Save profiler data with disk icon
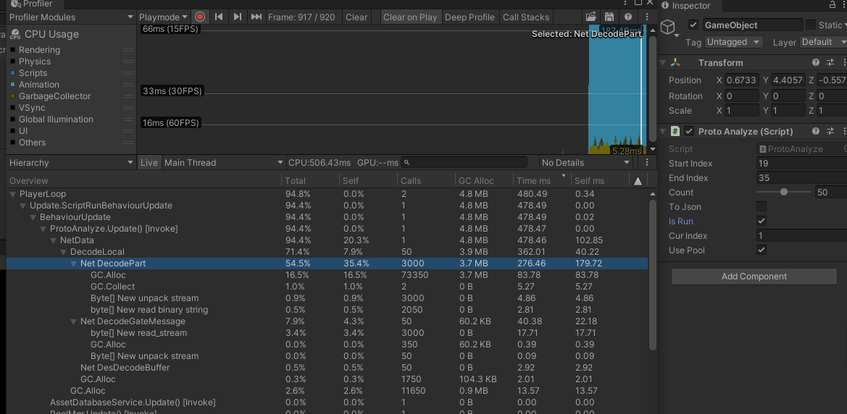This screenshot has height=414, width=847. point(609,17)
